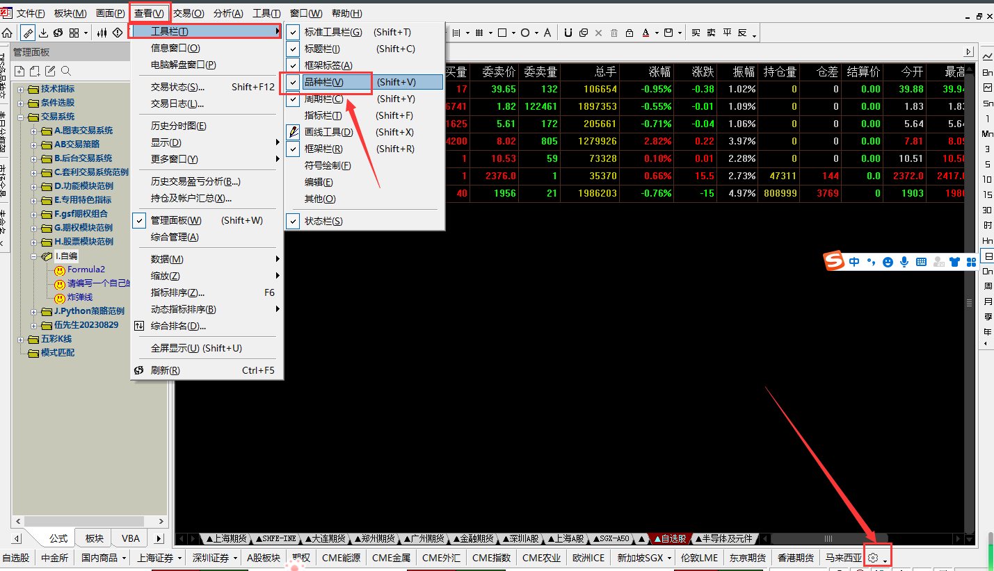The image size is (994, 571).
Task: Click the 反 (reverse) toolbar button
Action: [742, 33]
